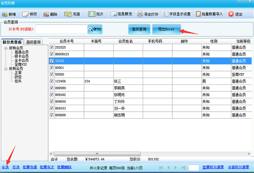Select 金卡会员 in the category tree

[x=21, y=61]
